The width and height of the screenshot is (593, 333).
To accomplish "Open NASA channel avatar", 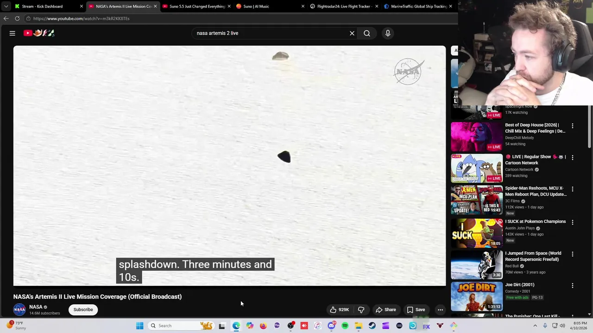I will pos(19,310).
